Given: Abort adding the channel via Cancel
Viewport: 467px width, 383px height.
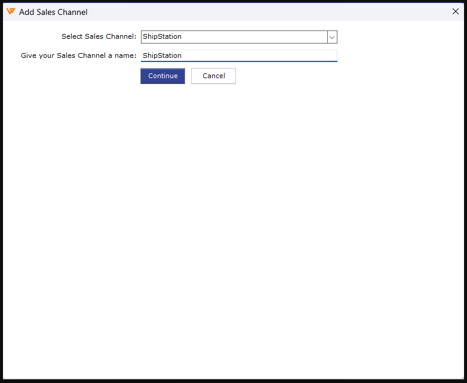Looking at the screenshot, I should coord(213,76).
